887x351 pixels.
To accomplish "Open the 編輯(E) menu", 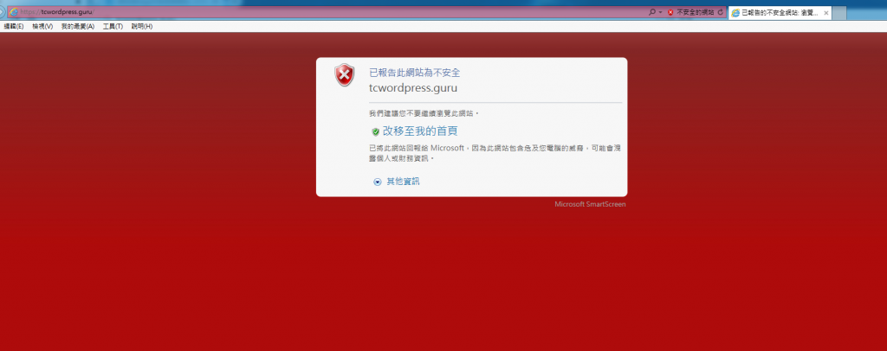I will 14,27.
